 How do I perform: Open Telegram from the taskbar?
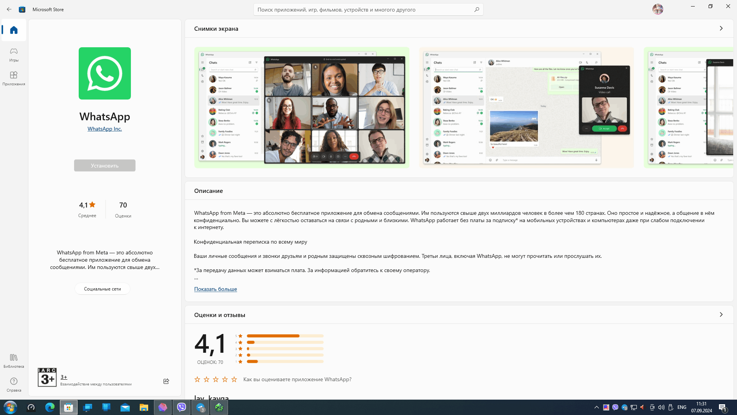tap(200, 407)
